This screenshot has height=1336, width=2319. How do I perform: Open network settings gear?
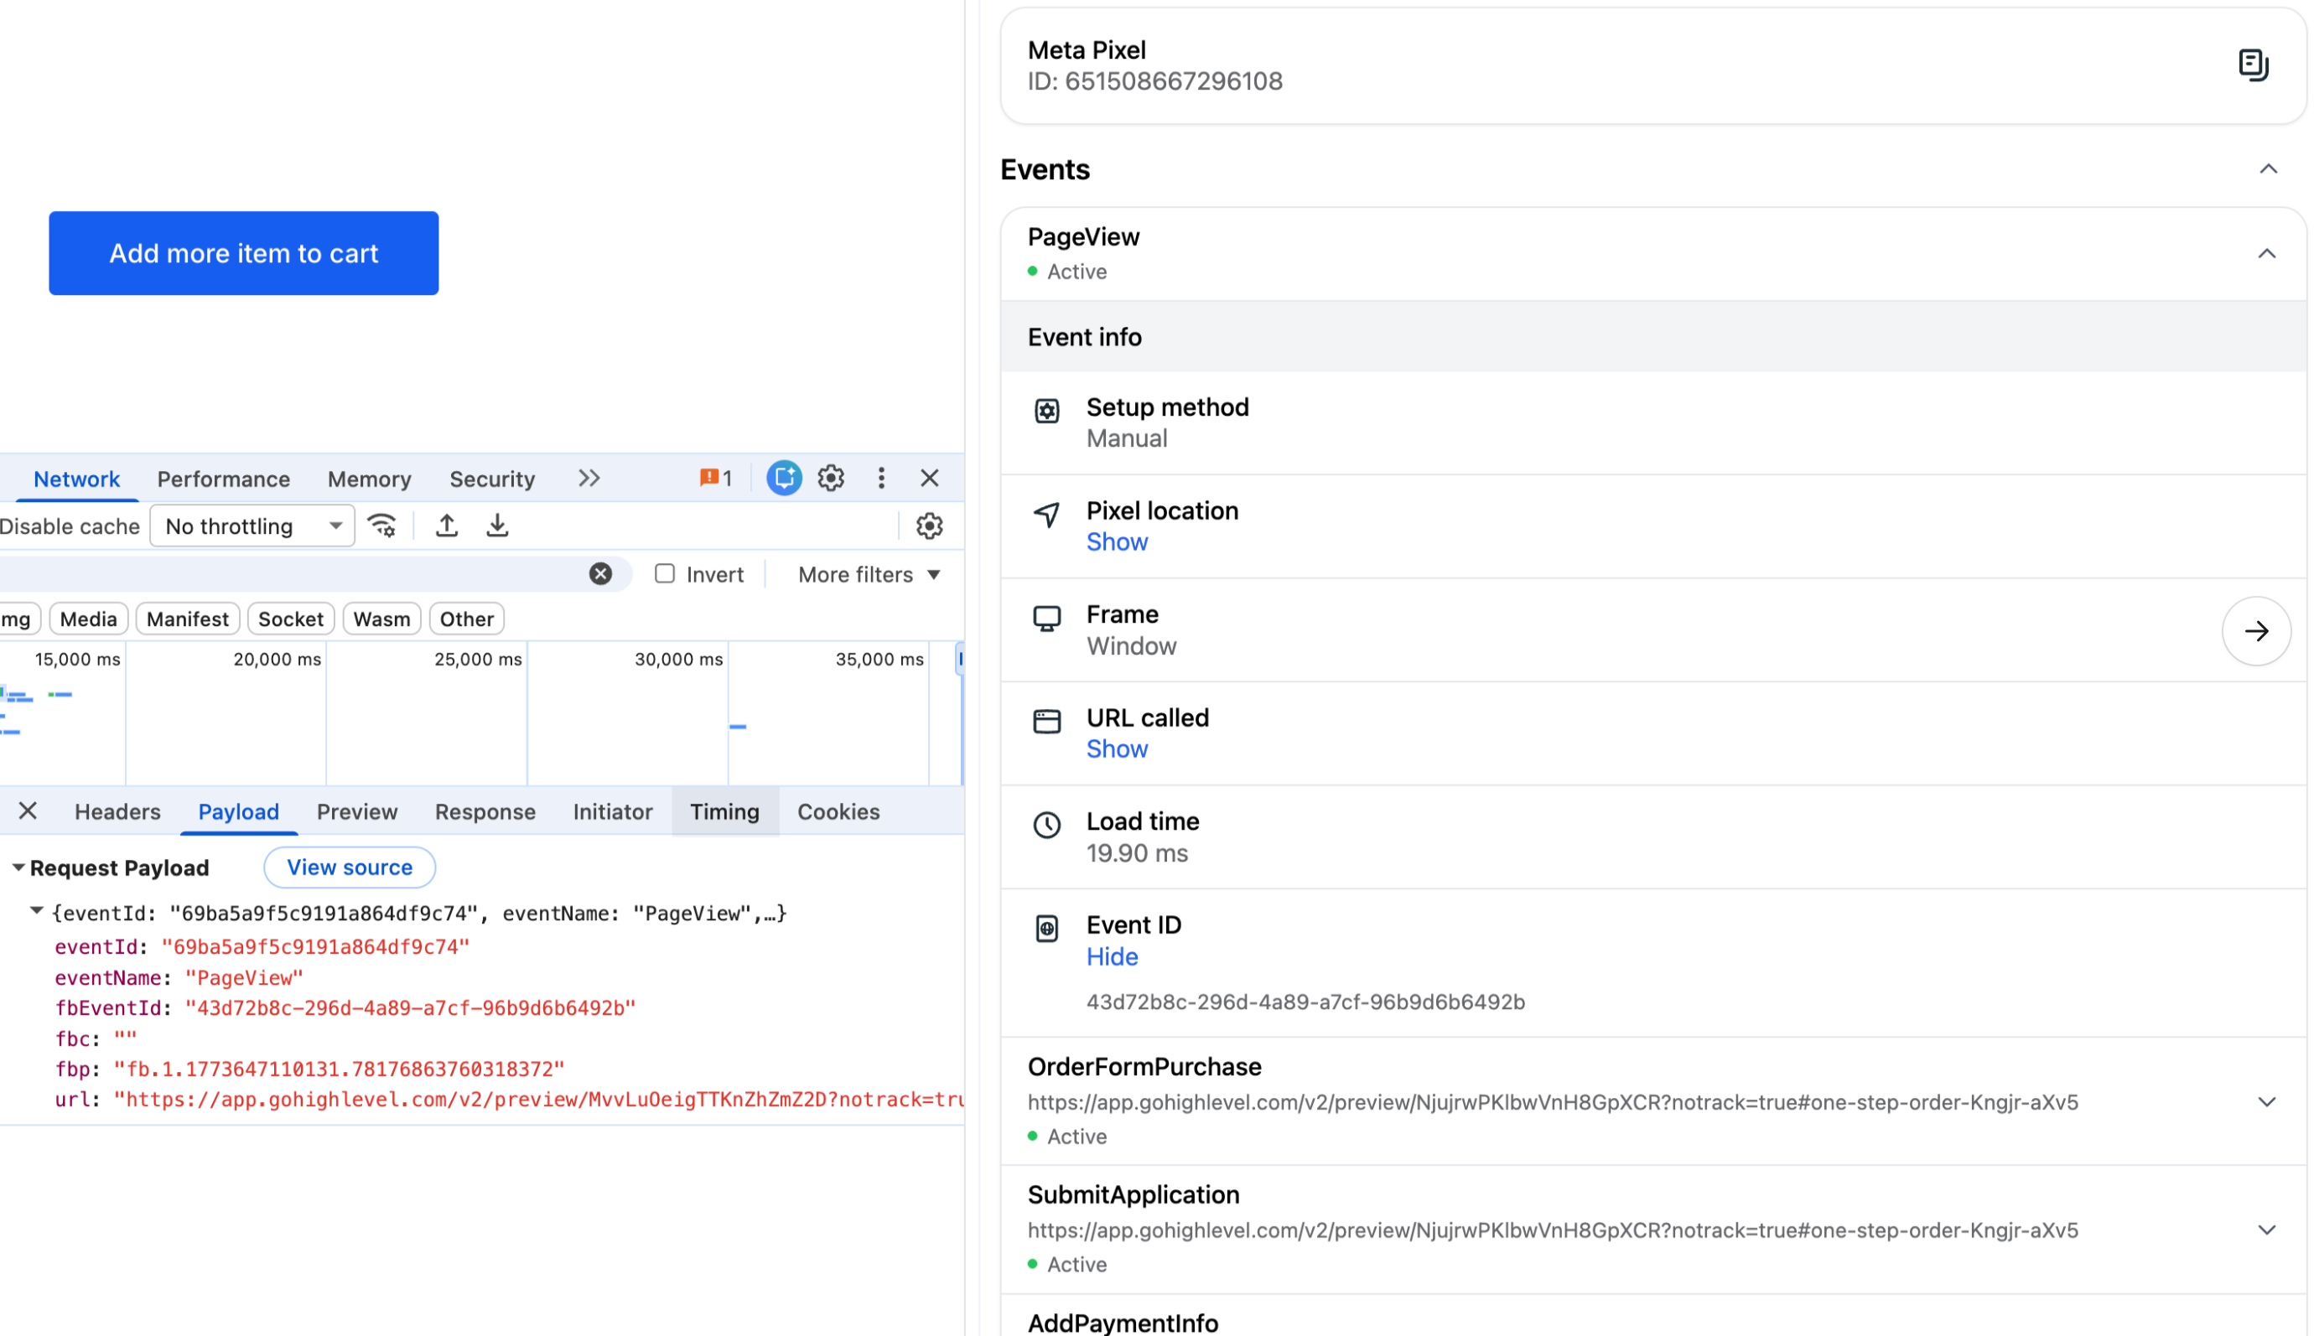point(930,525)
